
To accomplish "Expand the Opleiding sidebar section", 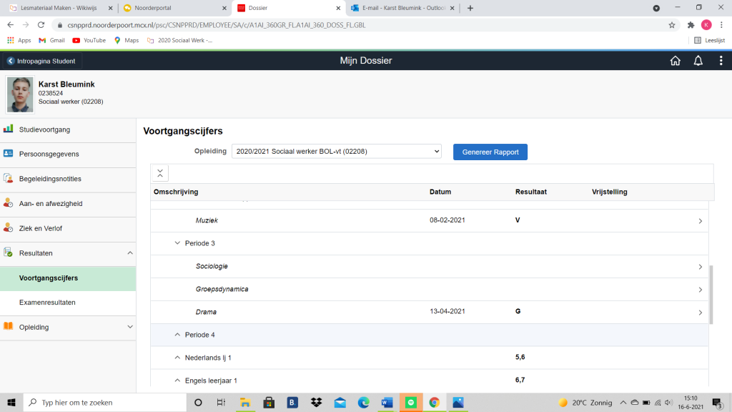I will click(129, 327).
